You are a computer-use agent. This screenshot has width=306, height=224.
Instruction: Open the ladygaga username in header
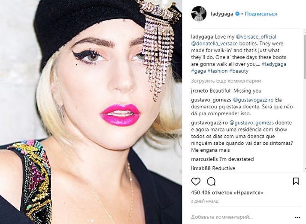click(x=222, y=14)
